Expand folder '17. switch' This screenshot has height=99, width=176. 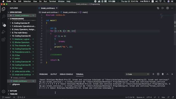coord(22,59)
